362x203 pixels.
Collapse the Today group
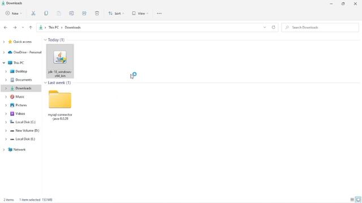click(x=45, y=40)
